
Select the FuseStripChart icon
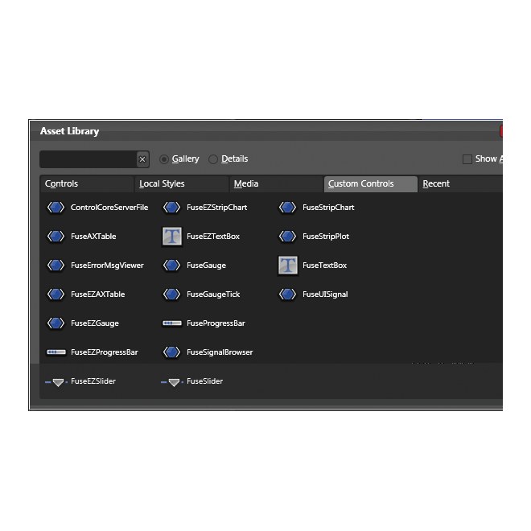(287, 208)
